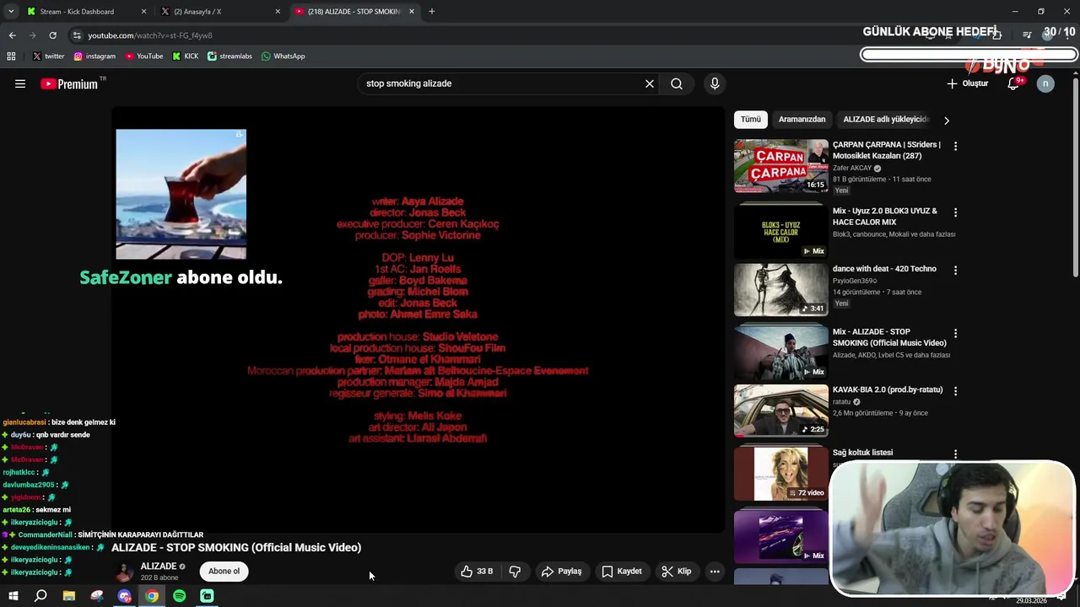Open the KICK bookmark
The width and height of the screenshot is (1080, 607).
186,56
